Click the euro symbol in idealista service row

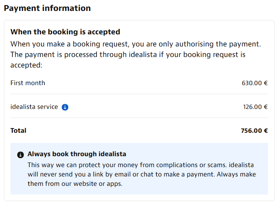[266, 107]
